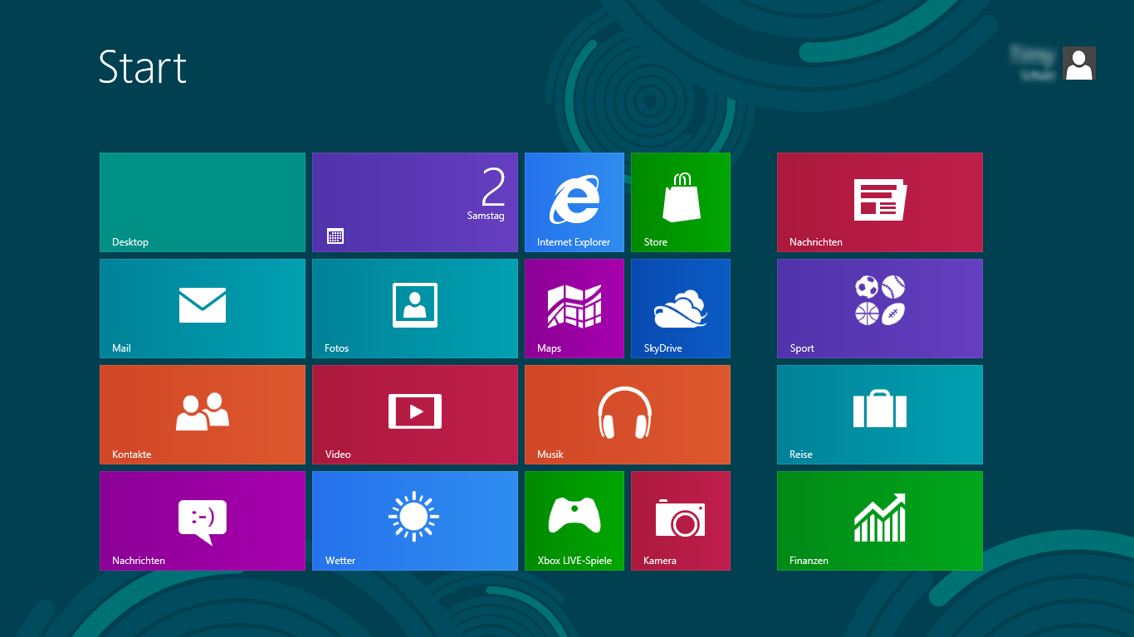Screen dimensions: 1134x637
Task: Open the Mail envelope tile
Action: click(x=203, y=309)
